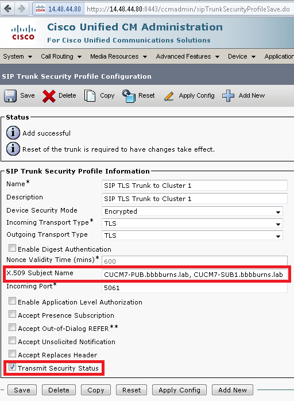The height and width of the screenshot is (401, 294).
Task: Click the Save text in top toolbar
Action: (28, 95)
